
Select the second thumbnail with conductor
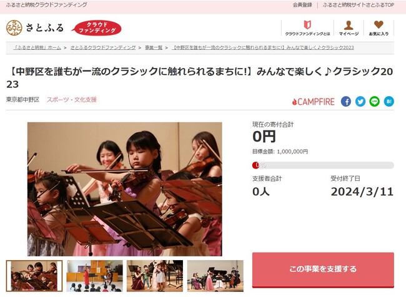(94, 276)
